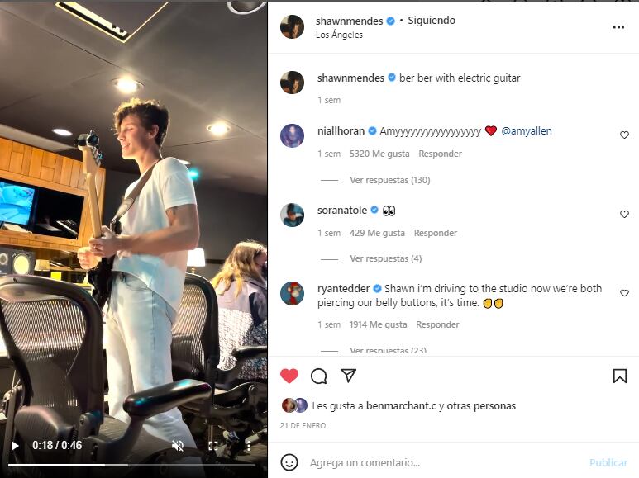Open the @amyallen mention link
This screenshot has width=639, height=478.
coord(527,130)
